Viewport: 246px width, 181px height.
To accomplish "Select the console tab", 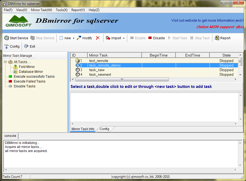I will (10, 136).
